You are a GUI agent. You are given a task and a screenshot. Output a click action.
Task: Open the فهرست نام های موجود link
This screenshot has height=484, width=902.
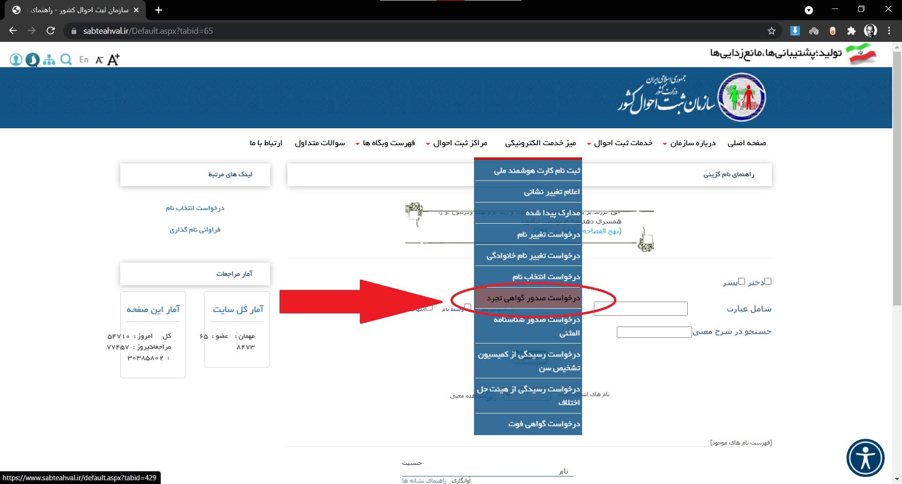pos(741,443)
